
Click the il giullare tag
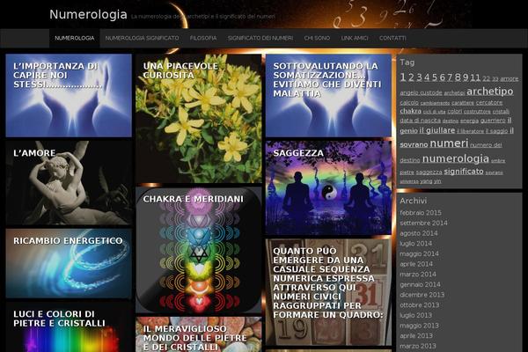(437, 130)
